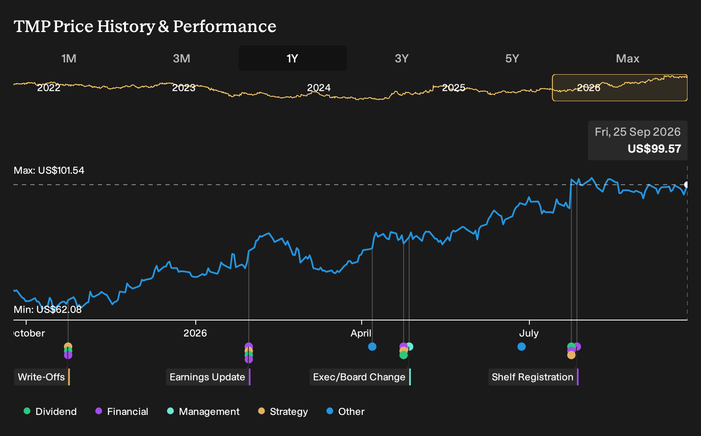Viewport: 701px width, 436px height.
Task: Select the 1Y time range tab
Action: (292, 59)
